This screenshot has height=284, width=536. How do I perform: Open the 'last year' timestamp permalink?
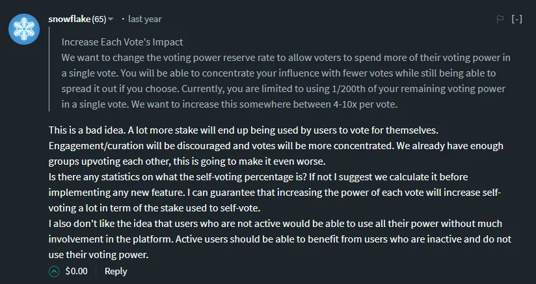click(144, 19)
